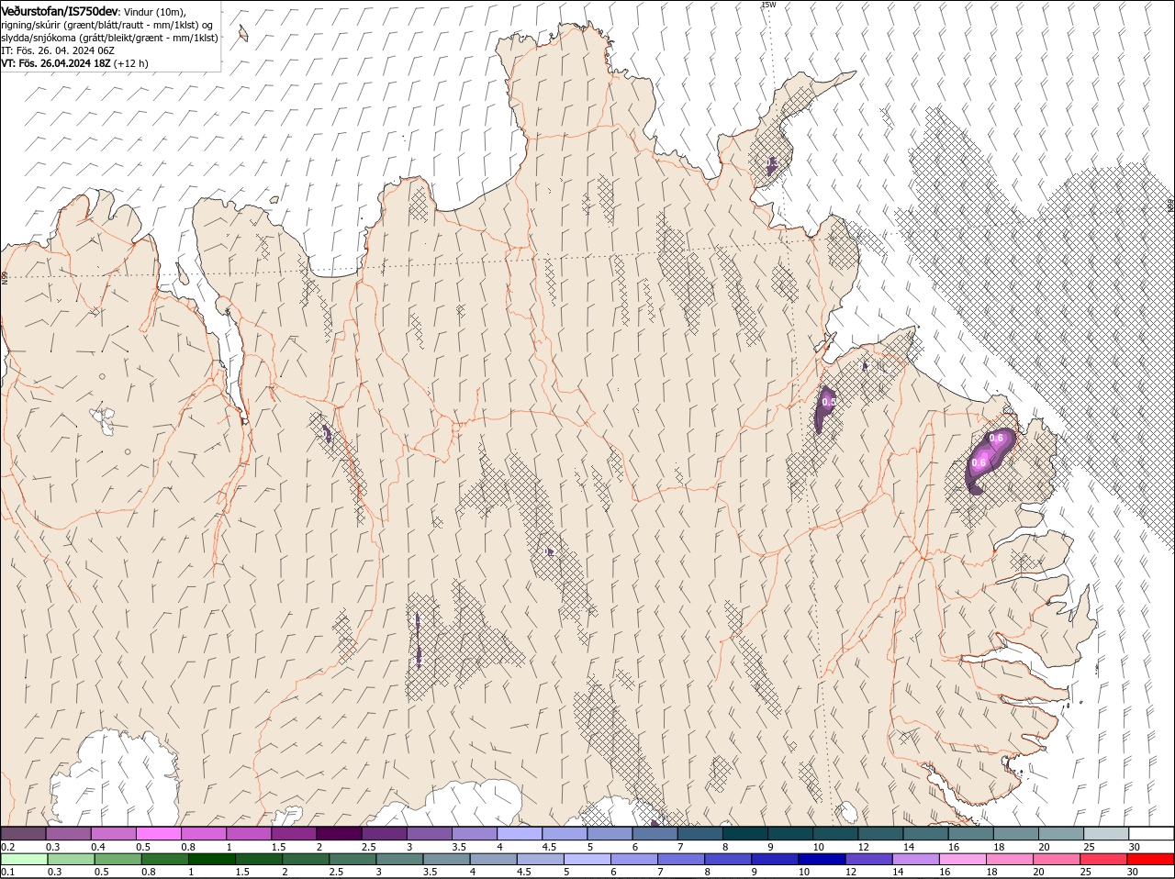Click the 0.5 precipitation label on the map
Viewport: 1175px width, 879px height.
point(829,402)
